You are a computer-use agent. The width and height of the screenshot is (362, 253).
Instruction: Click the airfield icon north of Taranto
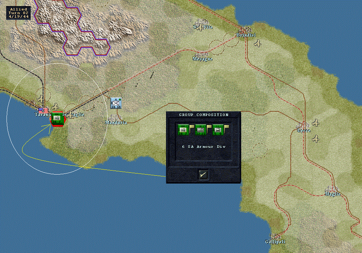[x=41, y=99]
